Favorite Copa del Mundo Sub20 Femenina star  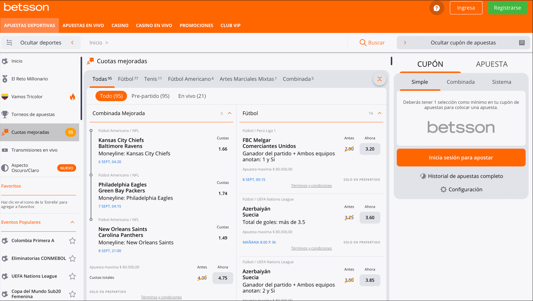73,294
